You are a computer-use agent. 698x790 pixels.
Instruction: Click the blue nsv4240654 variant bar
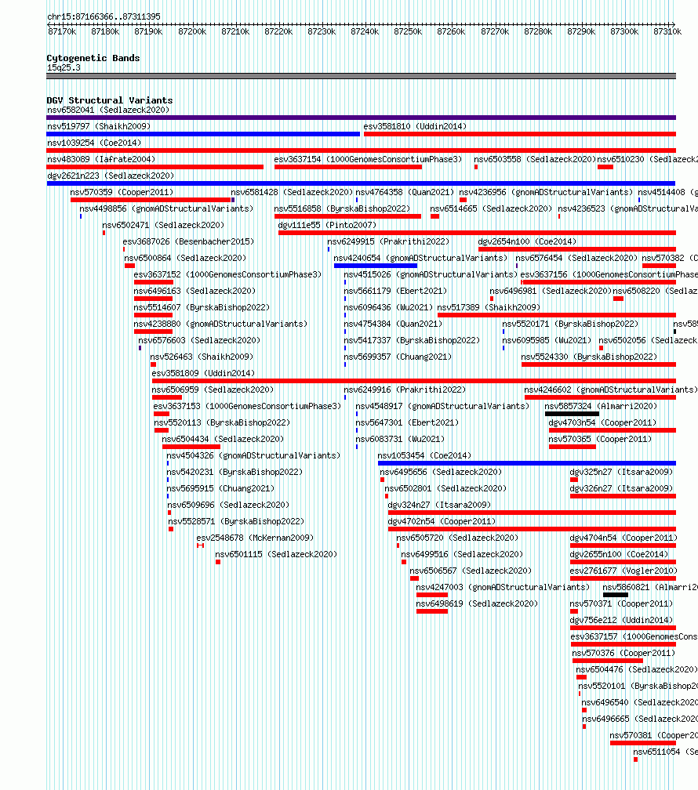tap(375, 266)
